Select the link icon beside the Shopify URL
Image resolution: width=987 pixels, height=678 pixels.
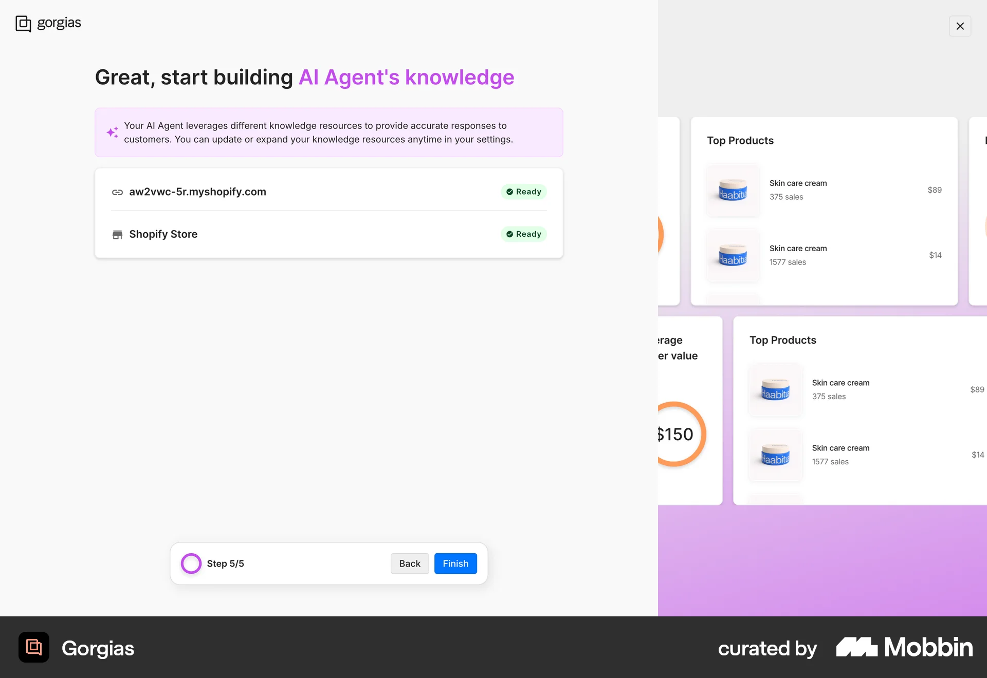click(118, 192)
